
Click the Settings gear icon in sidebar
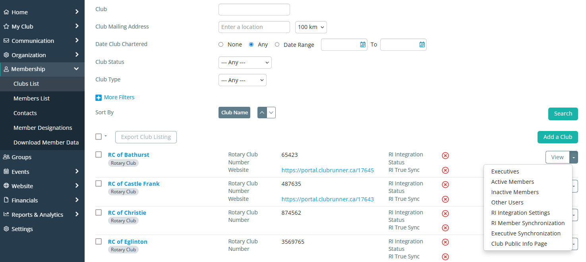click(6, 229)
